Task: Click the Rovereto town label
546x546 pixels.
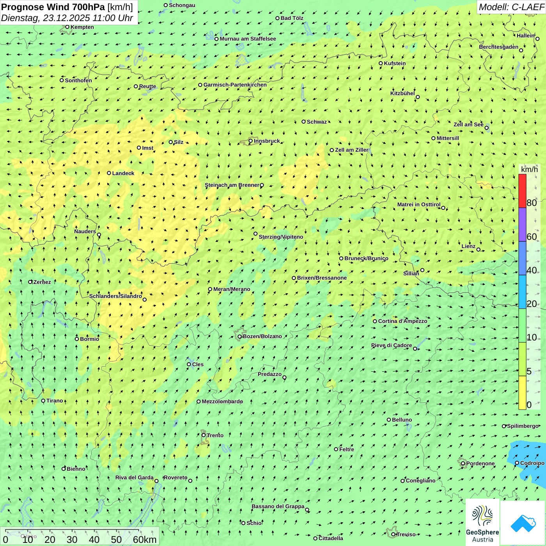Action: pos(175,477)
